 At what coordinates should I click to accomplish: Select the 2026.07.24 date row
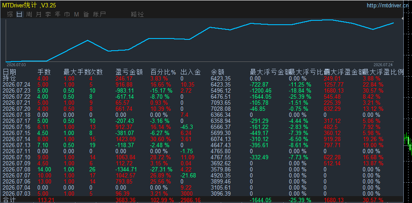click(16, 84)
